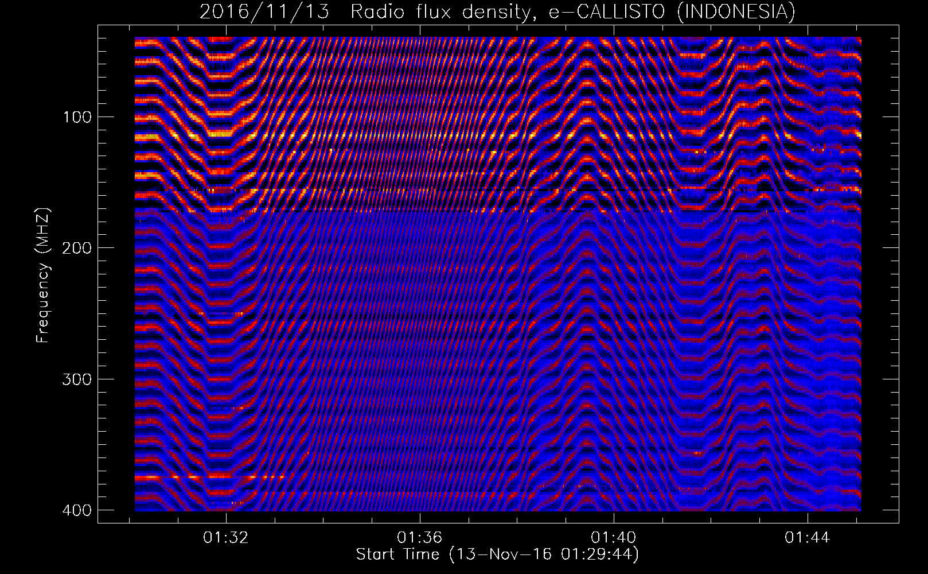Select the 'Frequency (MHZ)' axis label

(43, 276)
